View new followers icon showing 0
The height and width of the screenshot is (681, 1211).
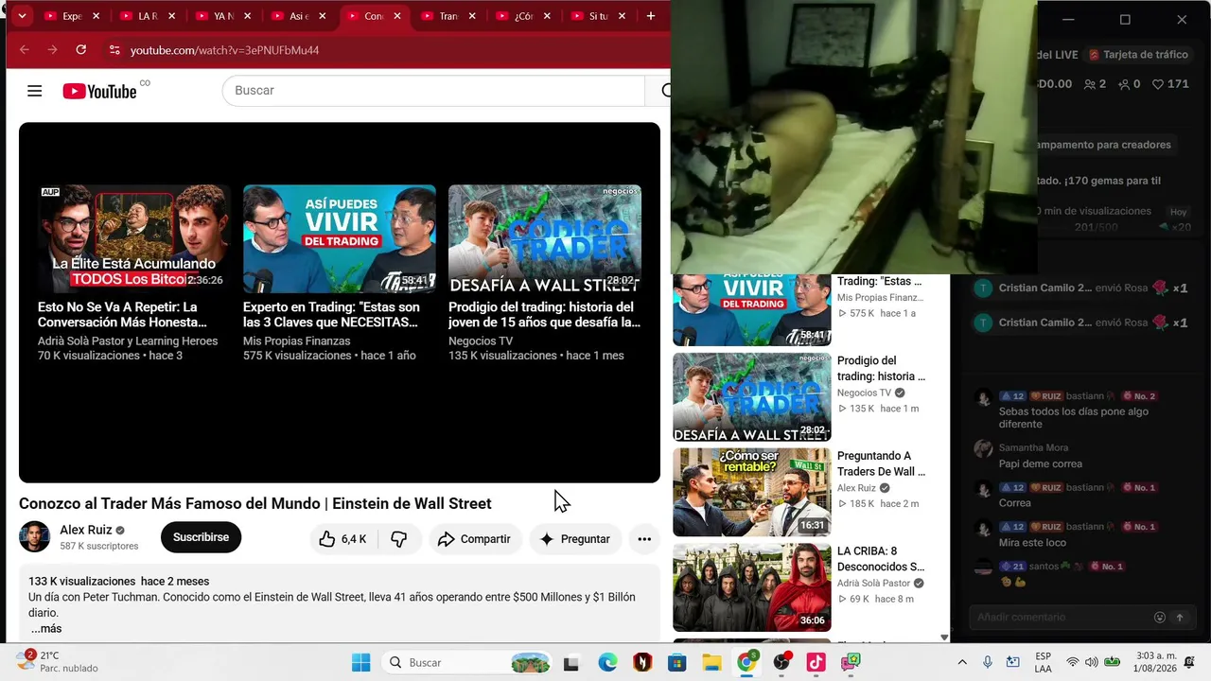(1130, 84)
